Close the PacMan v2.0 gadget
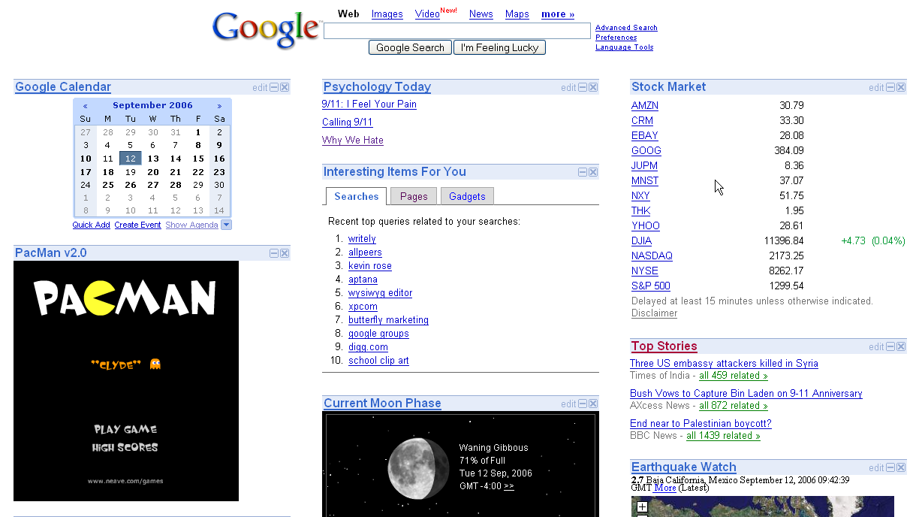916x517 pixels. pos(285,254)
